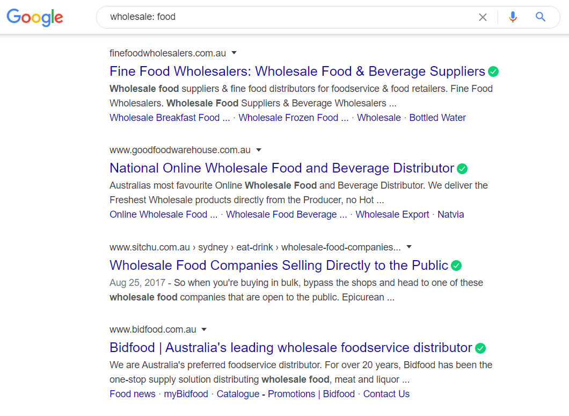Open the 'Wholesale' sitelink under Fine Food
This screenshot has height=416, width=569.
[379, 118]
